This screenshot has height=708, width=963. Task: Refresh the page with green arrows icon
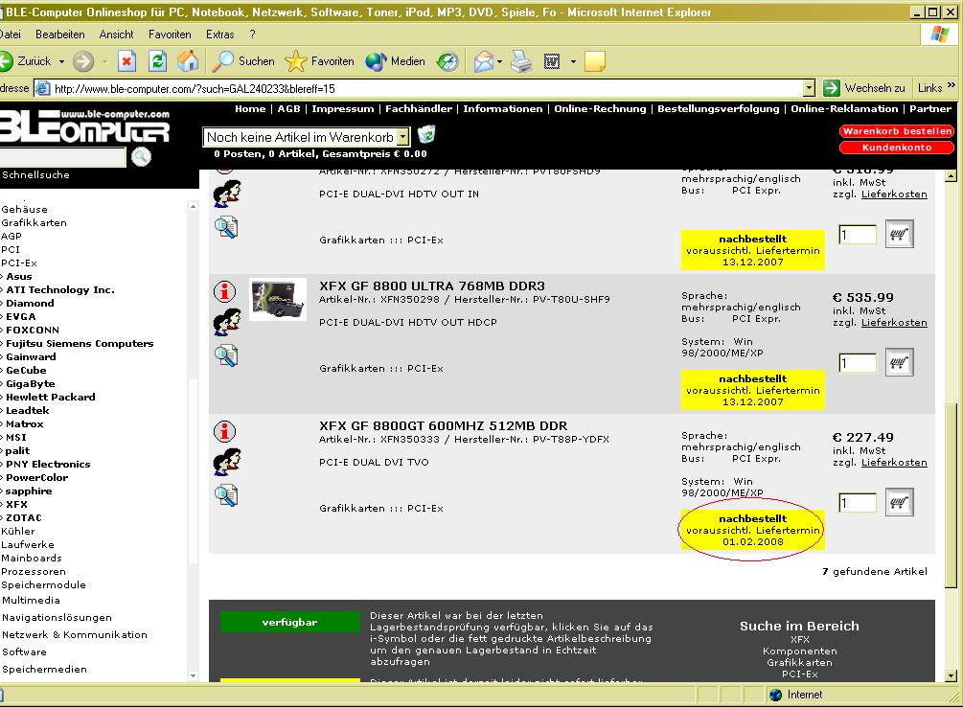(x=158, y=61)
